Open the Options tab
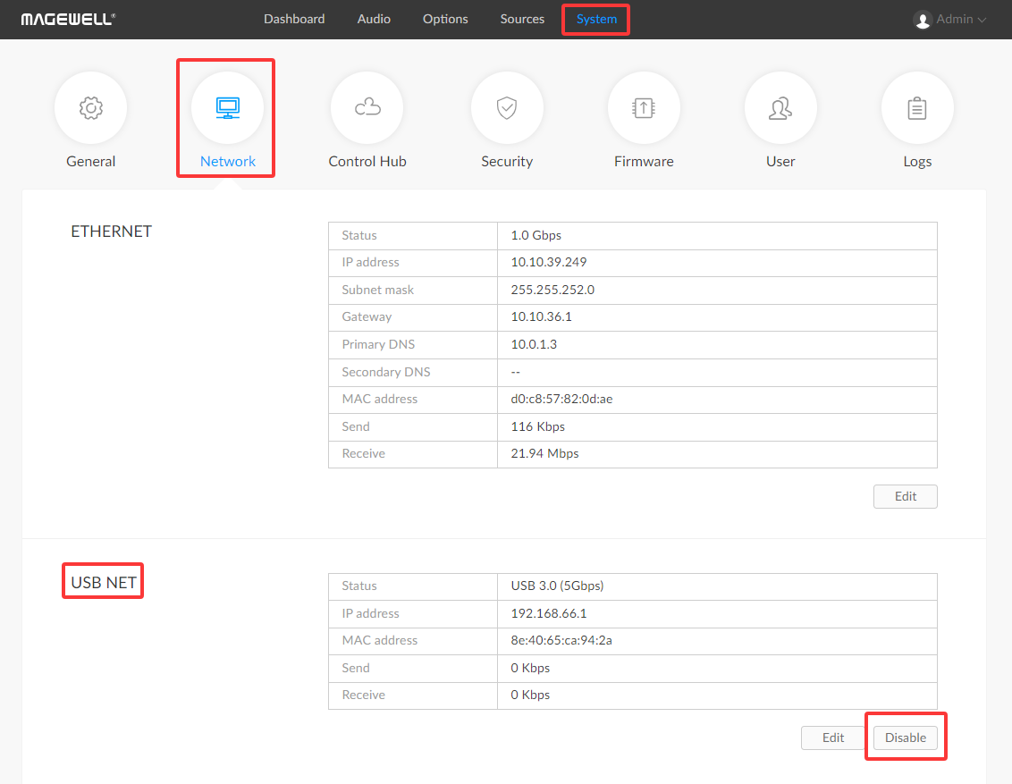 pos(445,19)
